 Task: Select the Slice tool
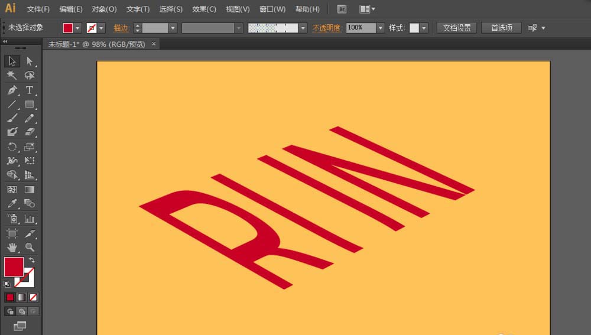(30, 233)
